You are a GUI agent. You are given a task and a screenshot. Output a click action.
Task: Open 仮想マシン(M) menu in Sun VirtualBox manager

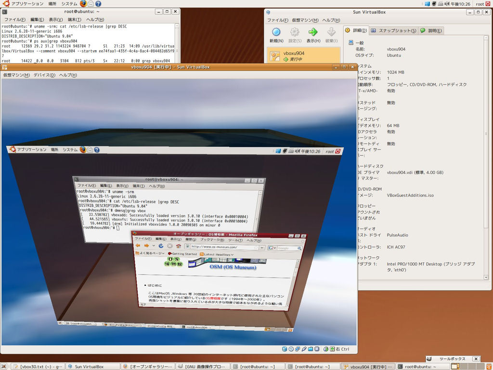305,20
